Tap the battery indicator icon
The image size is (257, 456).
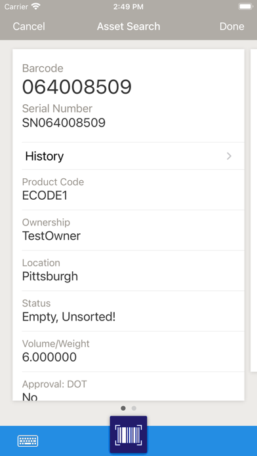[245, 7]
